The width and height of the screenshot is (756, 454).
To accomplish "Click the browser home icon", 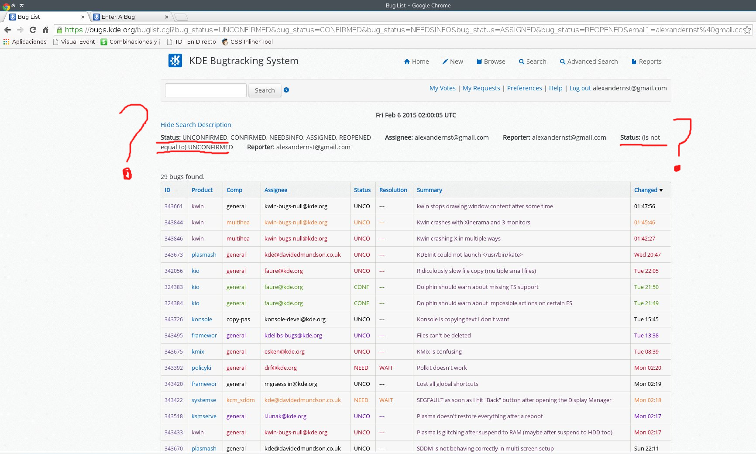I will [45, 30].
